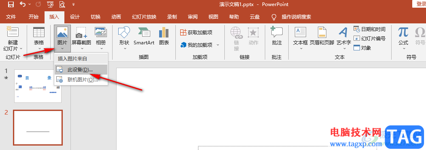Screen dimensions: 426x150
Task: Insert a SmartArt graphic
Action: point(144,36)
